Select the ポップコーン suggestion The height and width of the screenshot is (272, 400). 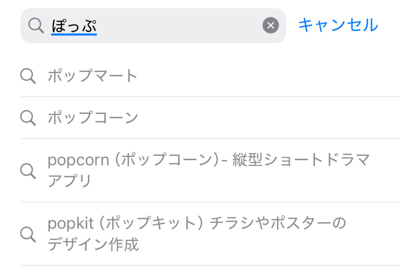(93, 118)
